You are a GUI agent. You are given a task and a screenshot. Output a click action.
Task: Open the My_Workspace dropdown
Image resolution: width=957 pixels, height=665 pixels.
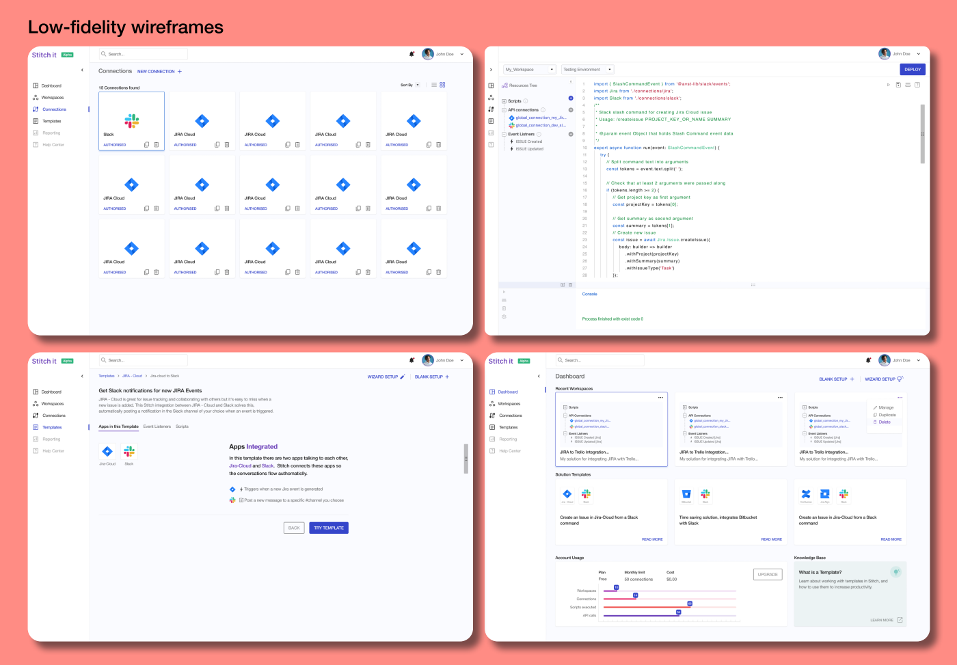tap(530, 70)
